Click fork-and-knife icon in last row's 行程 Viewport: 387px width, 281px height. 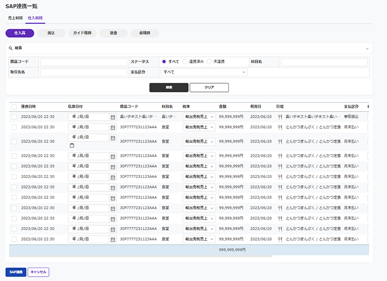280,239
